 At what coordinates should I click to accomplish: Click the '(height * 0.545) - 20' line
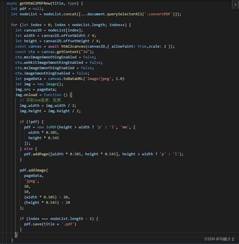(x=47, y=203)
